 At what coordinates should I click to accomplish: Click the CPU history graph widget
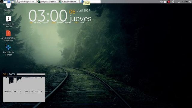point(24,89)
